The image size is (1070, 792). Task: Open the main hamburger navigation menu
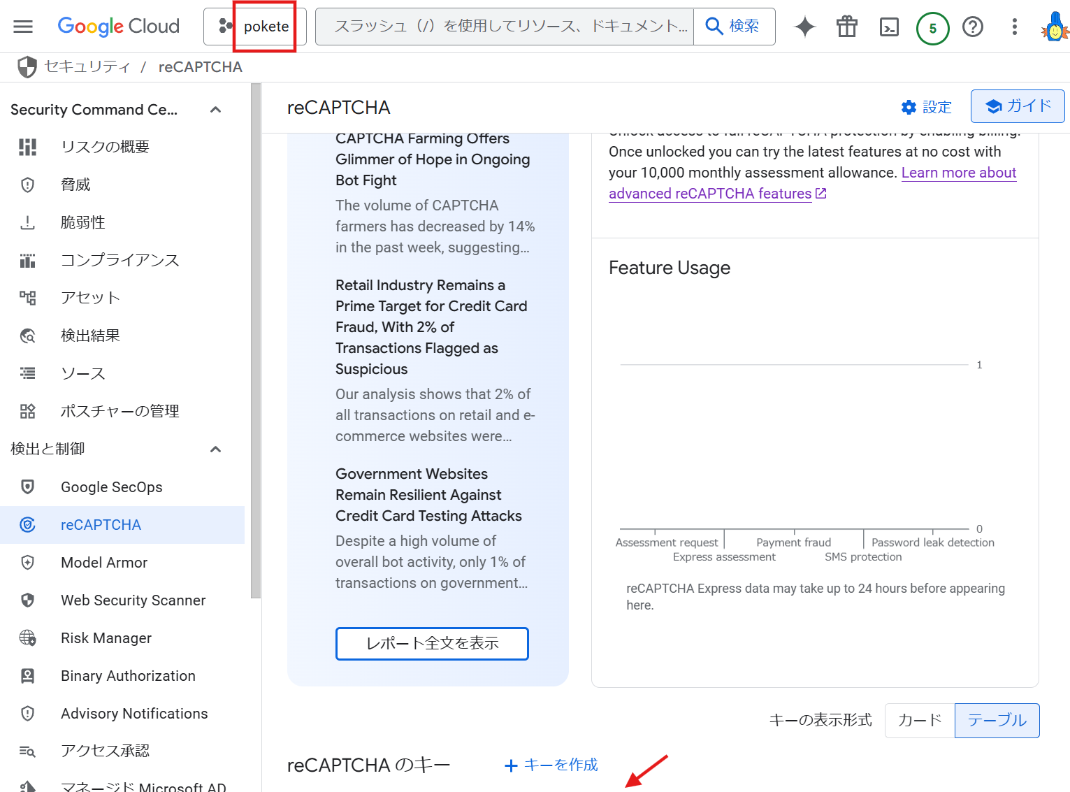click(x=23, y=27)
